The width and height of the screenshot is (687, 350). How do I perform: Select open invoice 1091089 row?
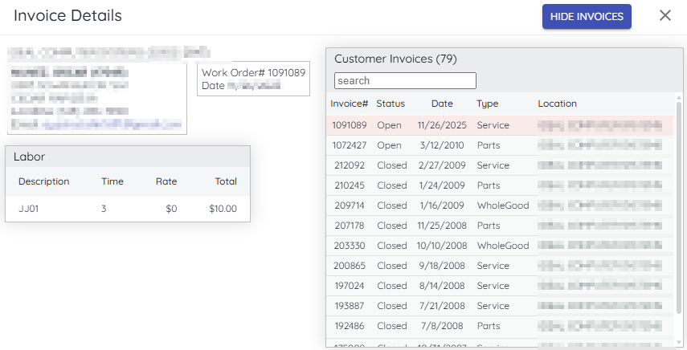coord(350,125)
